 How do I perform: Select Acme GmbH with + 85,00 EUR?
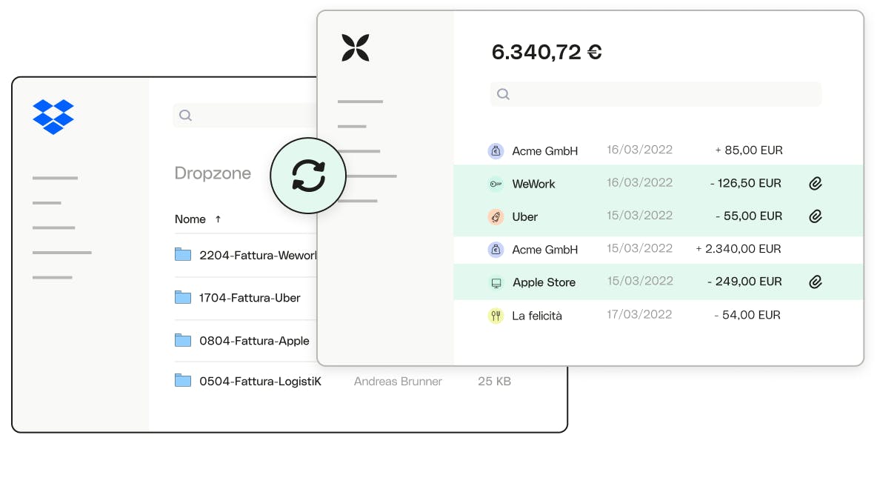pos(544,151)
